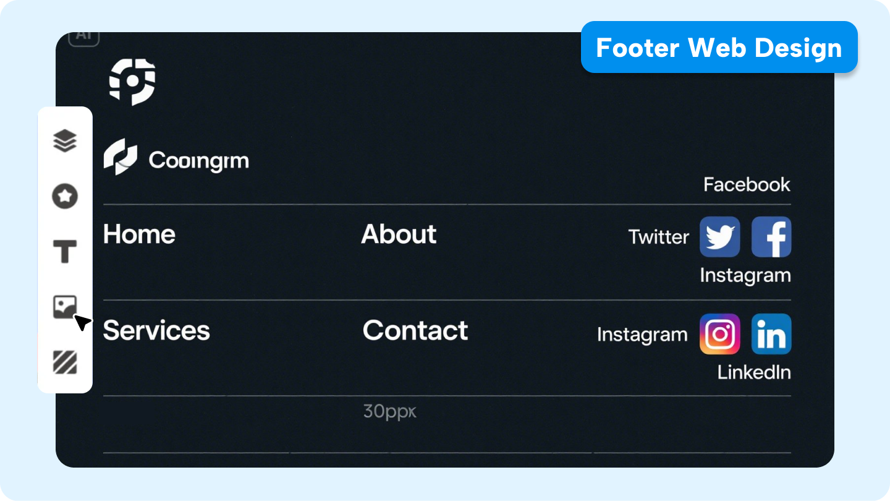The height and width of the screenshot is (501, 890).
Task: Click the Twitter bird icon
Action: tap(720, 237)
